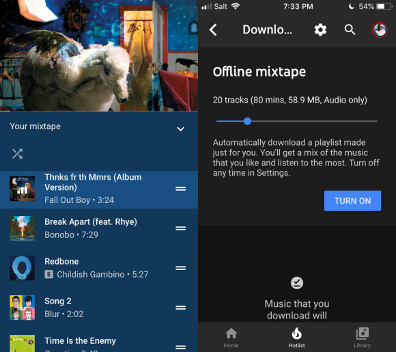Tap the 7:33 PM clock in status bar
The height and width of the screenshot is (352, 396).
pos(298,6)
